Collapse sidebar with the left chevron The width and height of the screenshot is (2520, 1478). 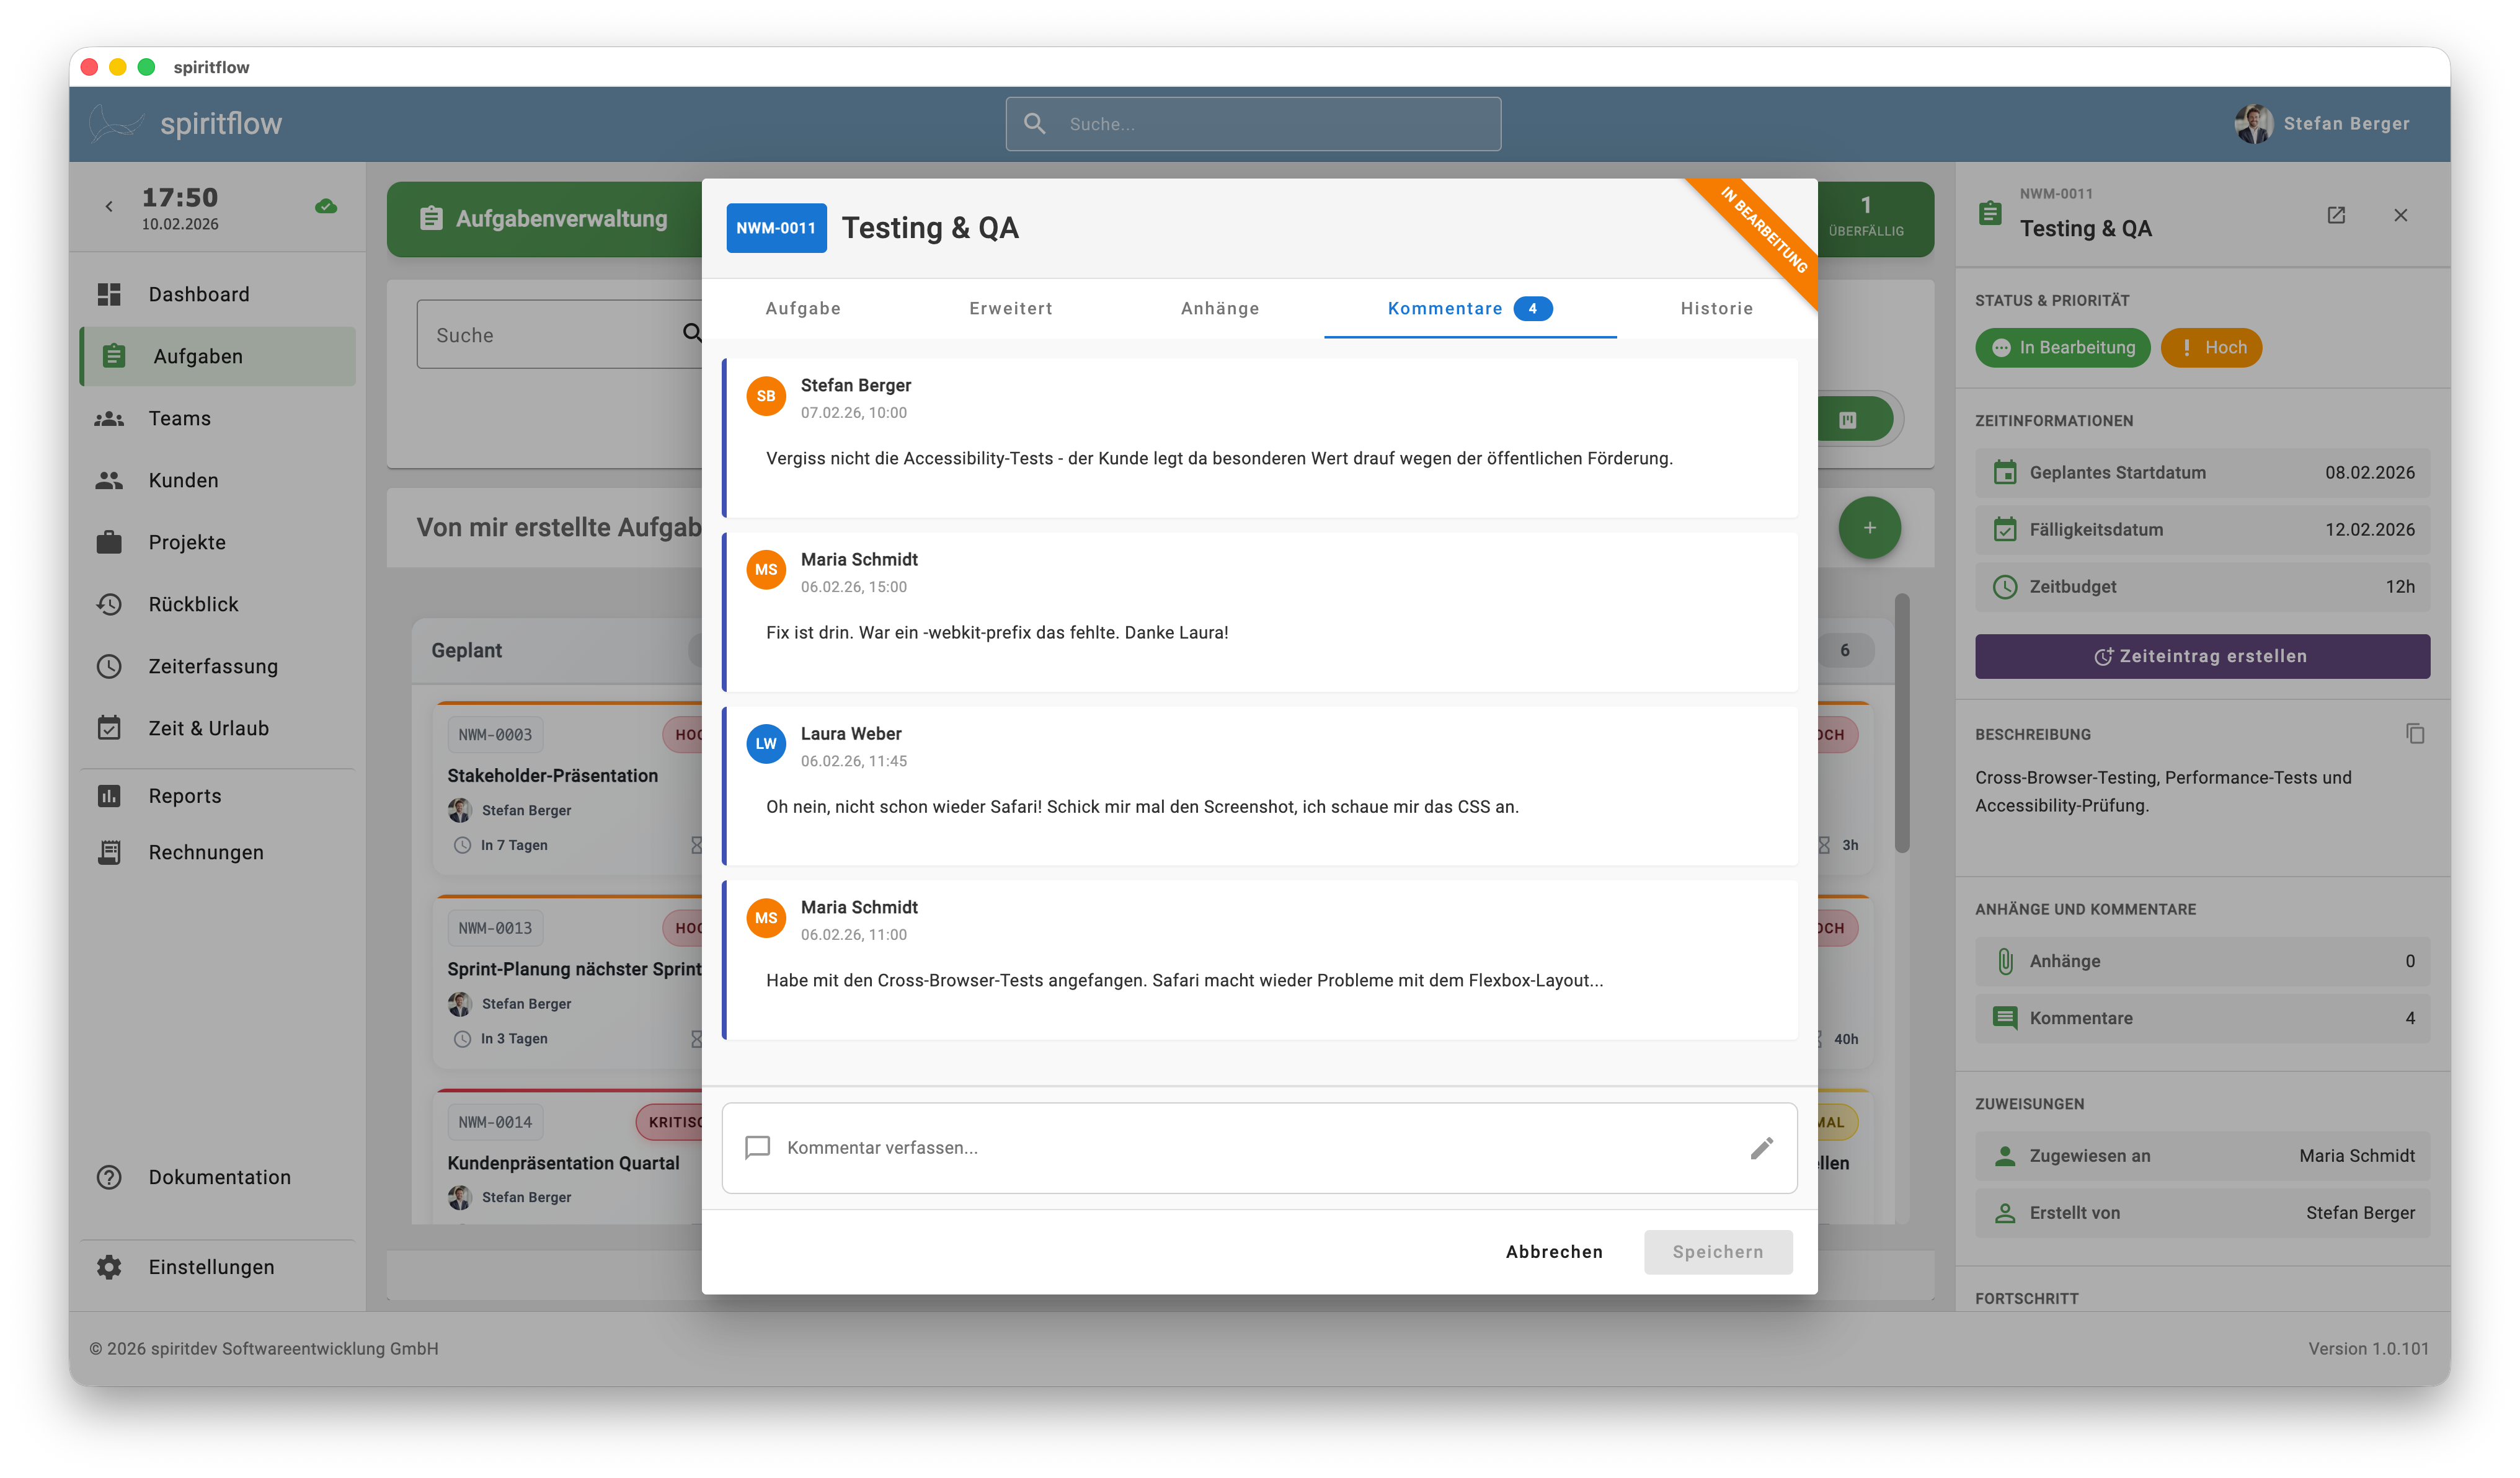(x=109, y=207)
